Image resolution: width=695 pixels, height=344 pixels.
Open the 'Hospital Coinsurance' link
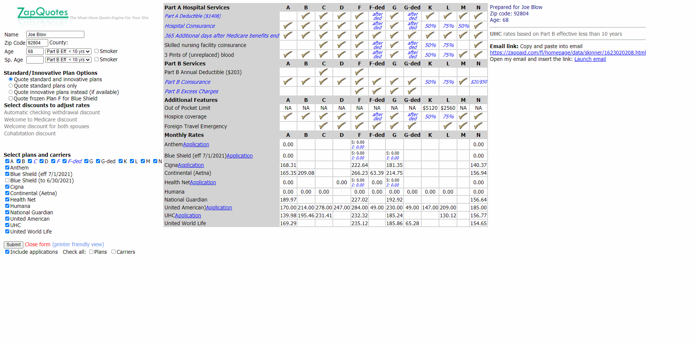190,26
